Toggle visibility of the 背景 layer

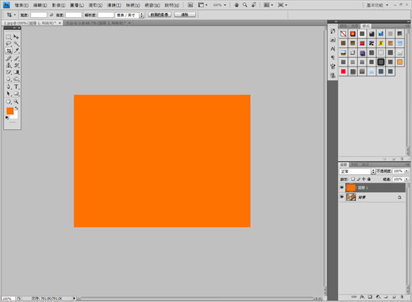[342, 197]
